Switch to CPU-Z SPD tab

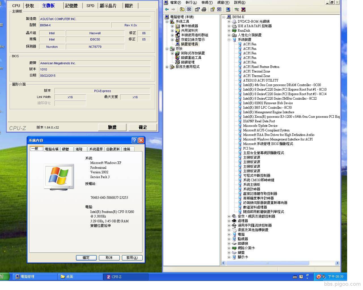coord(90,6)
